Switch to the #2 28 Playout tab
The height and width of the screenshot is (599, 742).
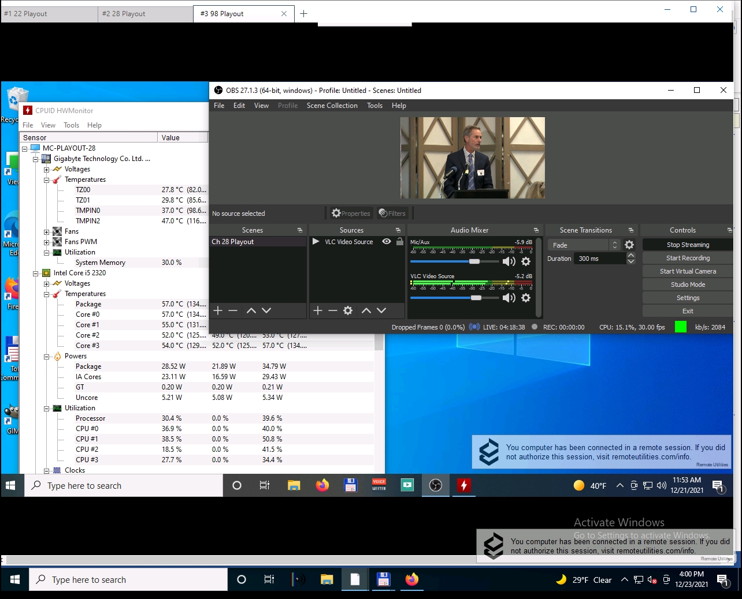click(124, 14)
